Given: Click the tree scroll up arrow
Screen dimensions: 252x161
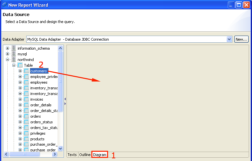Looking at the screenshot, I should [x=60, y=48].
